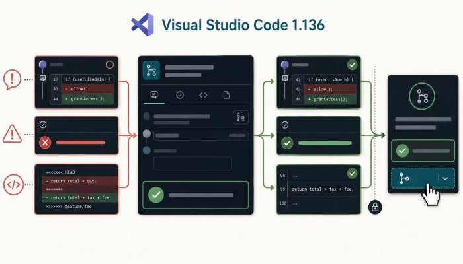Click the small circled check in left failed card

[43, 125]
